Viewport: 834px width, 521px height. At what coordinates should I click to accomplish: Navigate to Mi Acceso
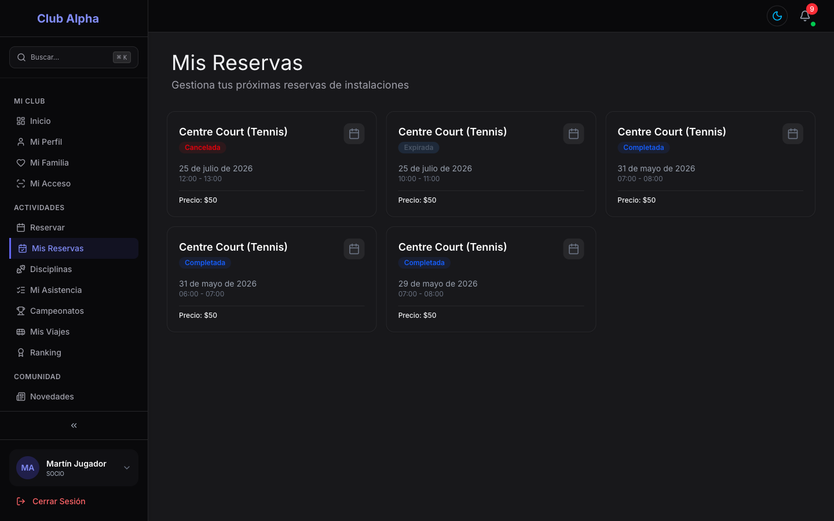tap(74, 184)
